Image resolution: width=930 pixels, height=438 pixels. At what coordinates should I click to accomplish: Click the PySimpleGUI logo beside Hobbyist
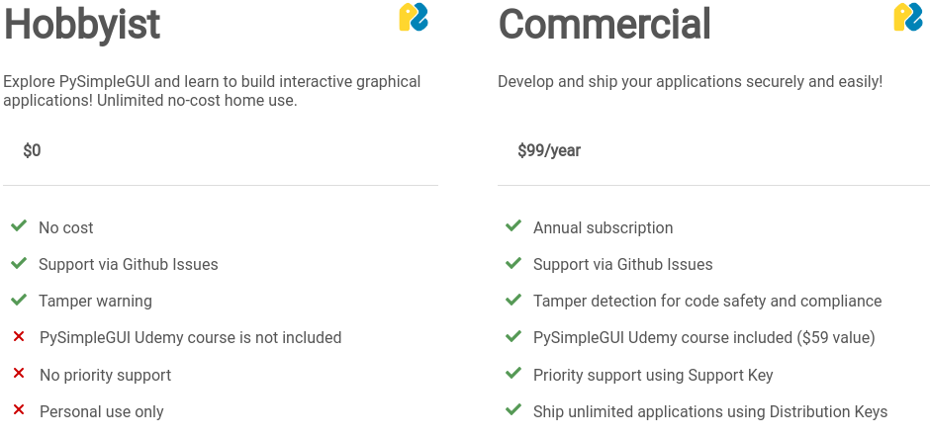click(414, 17)
